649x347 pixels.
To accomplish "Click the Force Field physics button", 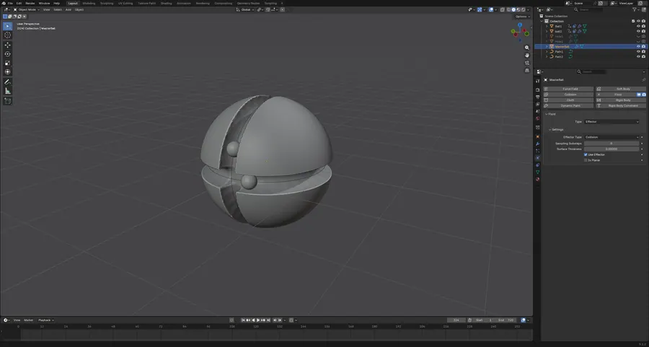I will tap(568, 89).
